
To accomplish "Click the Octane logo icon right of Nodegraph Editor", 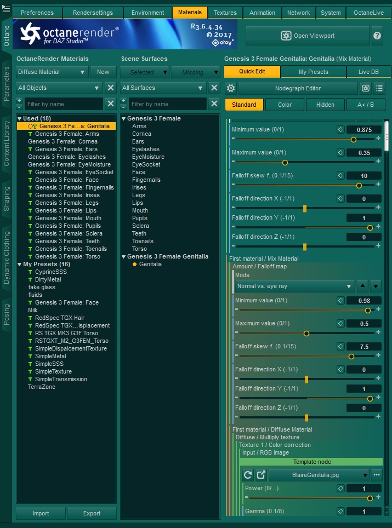I will point(366,88).
